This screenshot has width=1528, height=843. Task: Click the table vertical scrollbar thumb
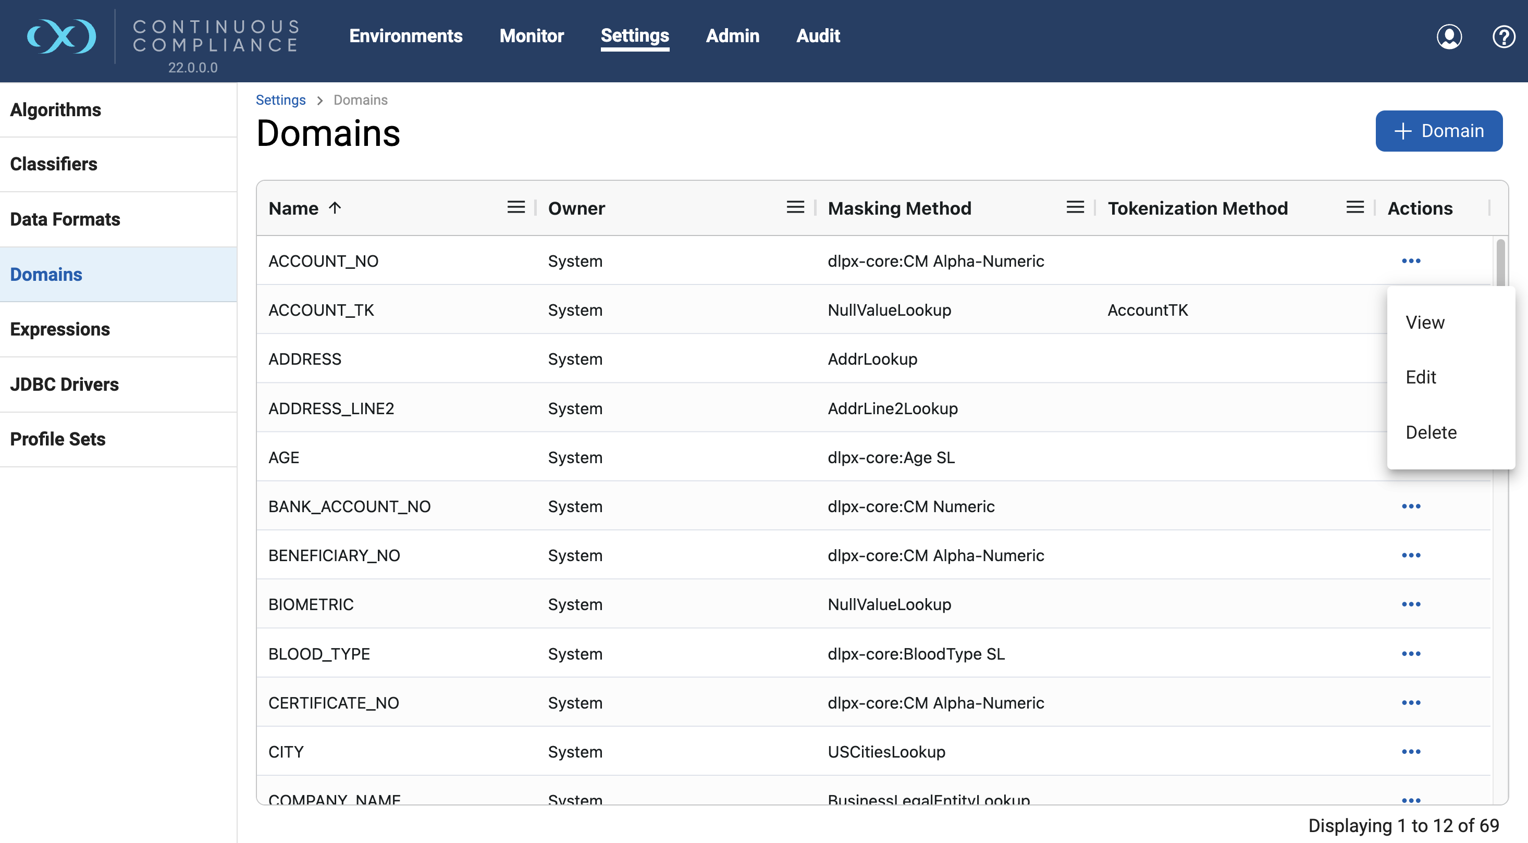[1500, 262]
